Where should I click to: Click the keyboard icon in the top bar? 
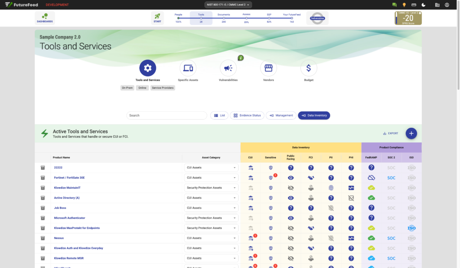(414, 4)
